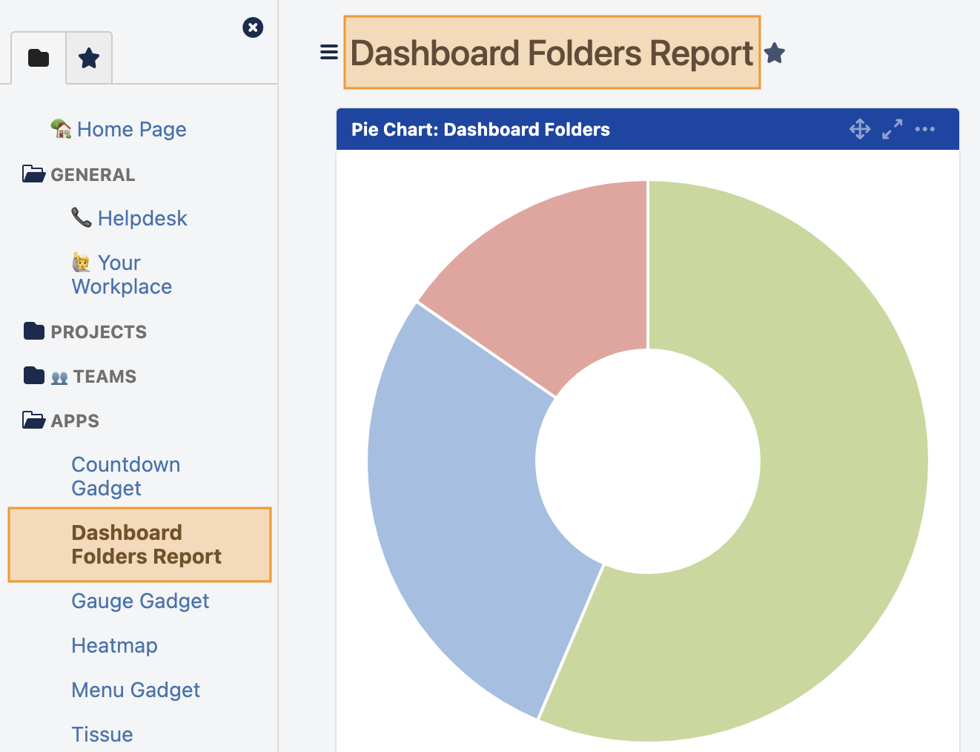Image resolution: width=980 pixels, height=752 pixels.
Task: Click the move handle icon on the pie chart gadget
Action: [x=860, y=128]
